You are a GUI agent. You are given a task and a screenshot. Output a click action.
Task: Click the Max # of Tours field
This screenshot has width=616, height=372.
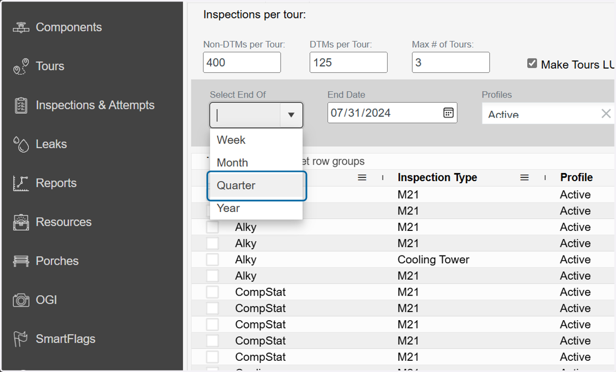(x=451, y=63)
